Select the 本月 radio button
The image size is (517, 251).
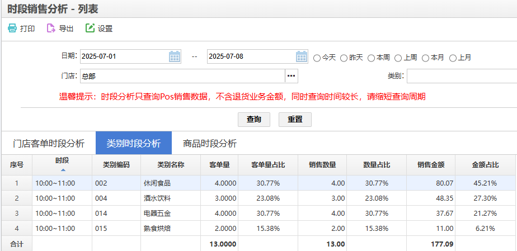(x=426, y=58)
